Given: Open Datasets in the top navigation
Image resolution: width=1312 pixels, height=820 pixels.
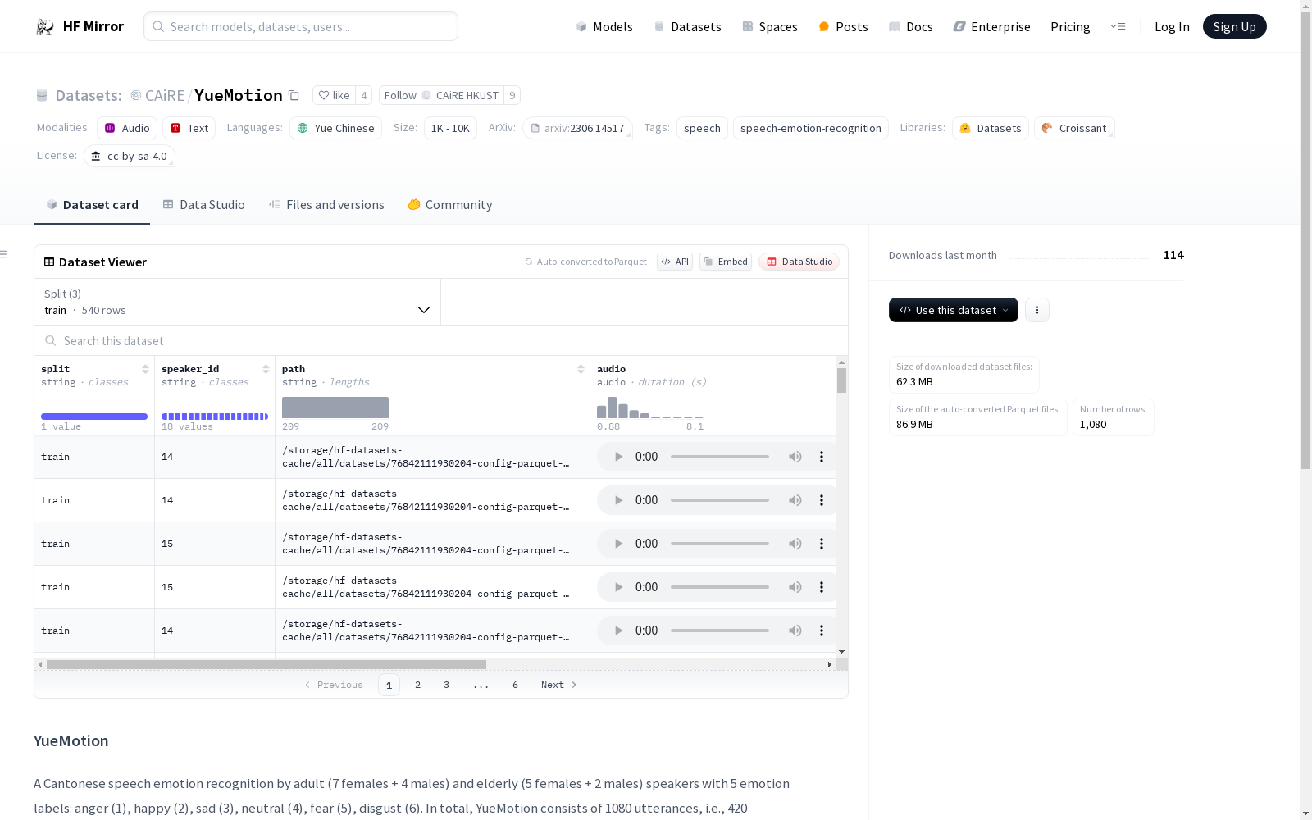Looking at the screenshot, I should click(687, 26).
